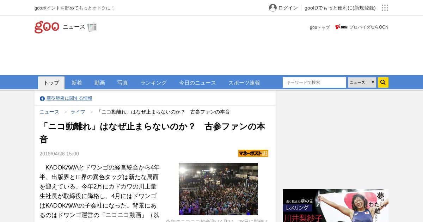Open the スポーツ速報 tab
This screenshot has height=222, width=423.
pos(244,83)
